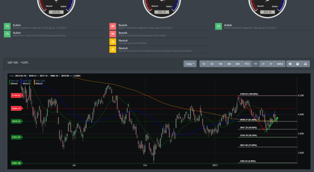The image size is (314, 172).
Task: Select the 1Y time range
Action: click(255, 64)
